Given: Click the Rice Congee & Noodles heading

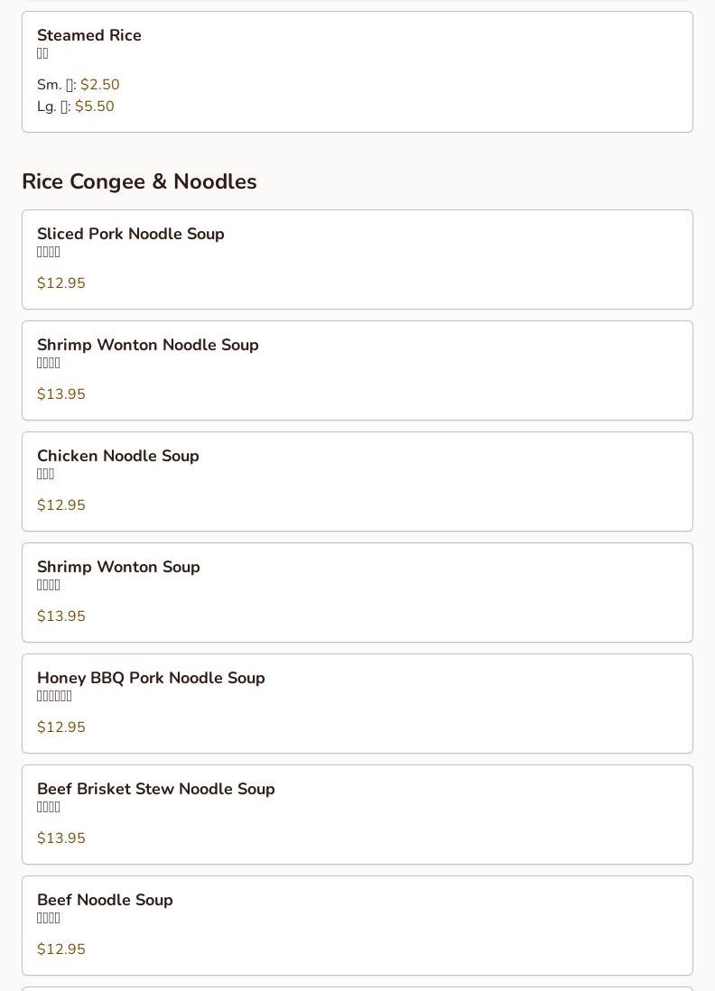Looking at the screenshot, I should 139,181.
